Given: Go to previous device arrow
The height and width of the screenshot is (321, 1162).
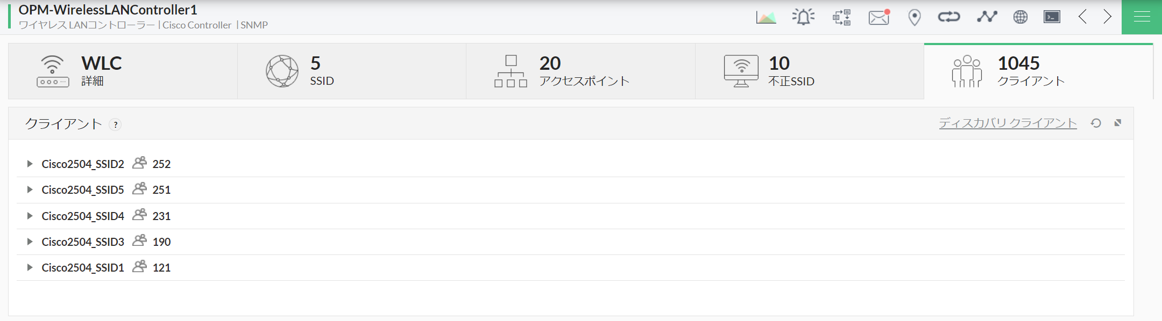Looking at the screenshot, I should (x=1082, y=17).
